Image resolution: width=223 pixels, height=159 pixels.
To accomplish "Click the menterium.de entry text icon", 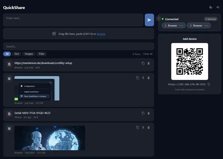I will (9, 64).
